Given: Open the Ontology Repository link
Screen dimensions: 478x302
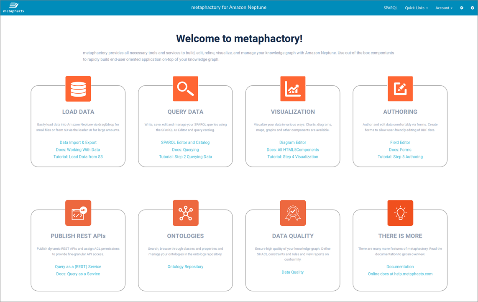Looking at the screenshot, I should (185, 266).
